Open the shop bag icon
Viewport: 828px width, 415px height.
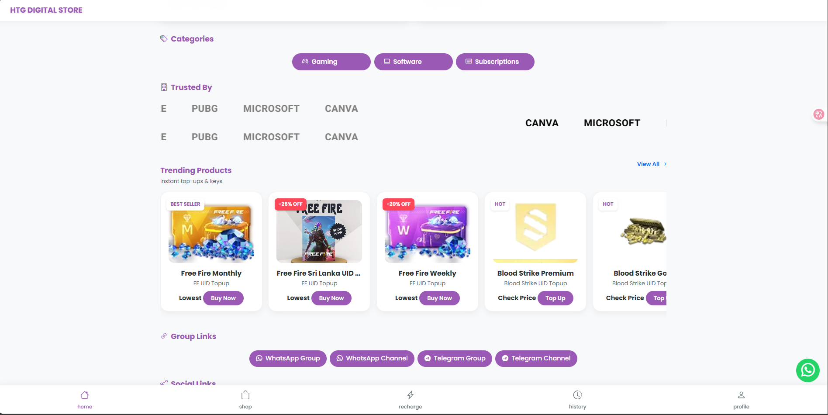pos(245,395)
